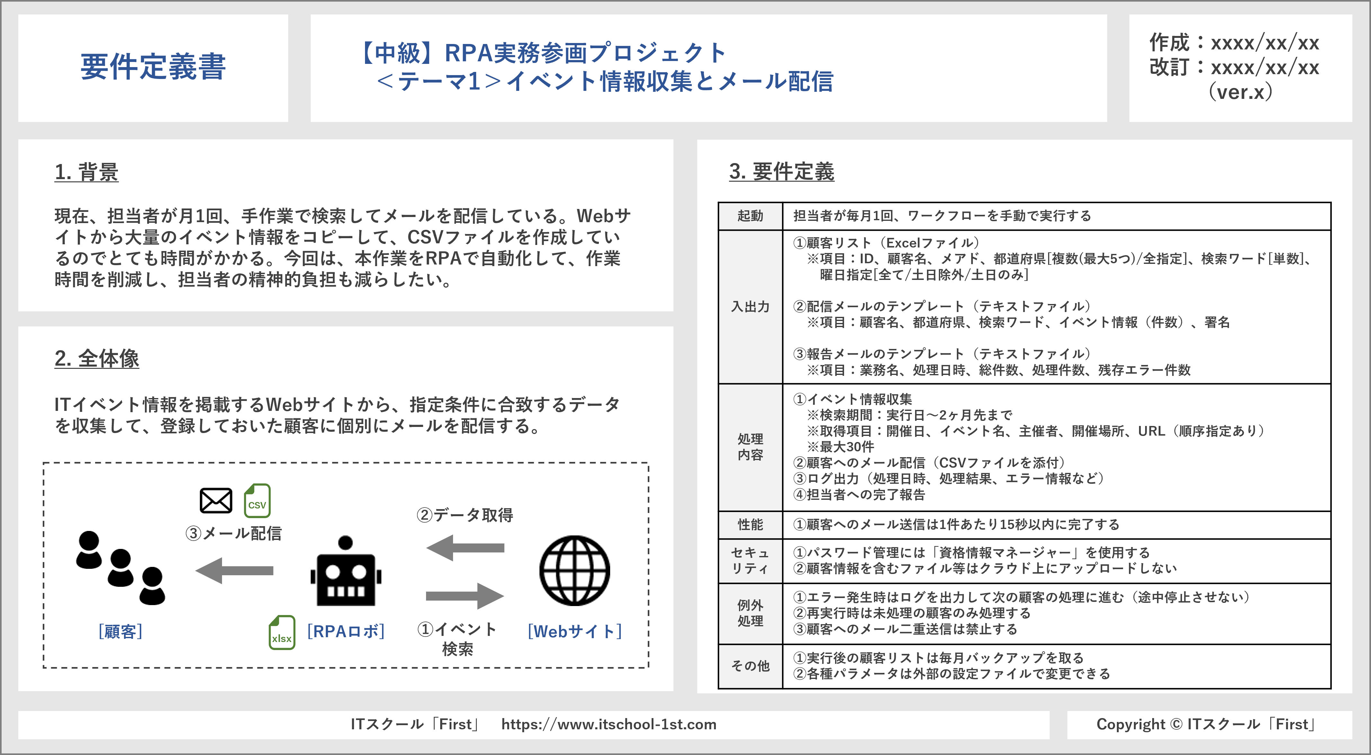This screenshot has width=1371, height=755.
Task: Click the ②データ取得 label
Action: click(x=465, y=515)
